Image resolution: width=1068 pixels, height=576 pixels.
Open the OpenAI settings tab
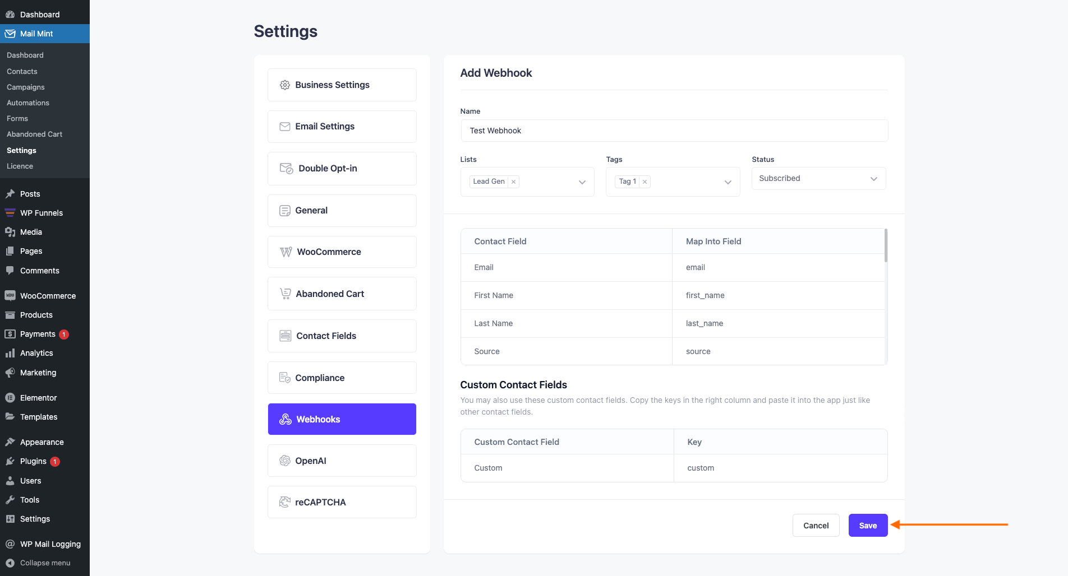pos(342,461)
